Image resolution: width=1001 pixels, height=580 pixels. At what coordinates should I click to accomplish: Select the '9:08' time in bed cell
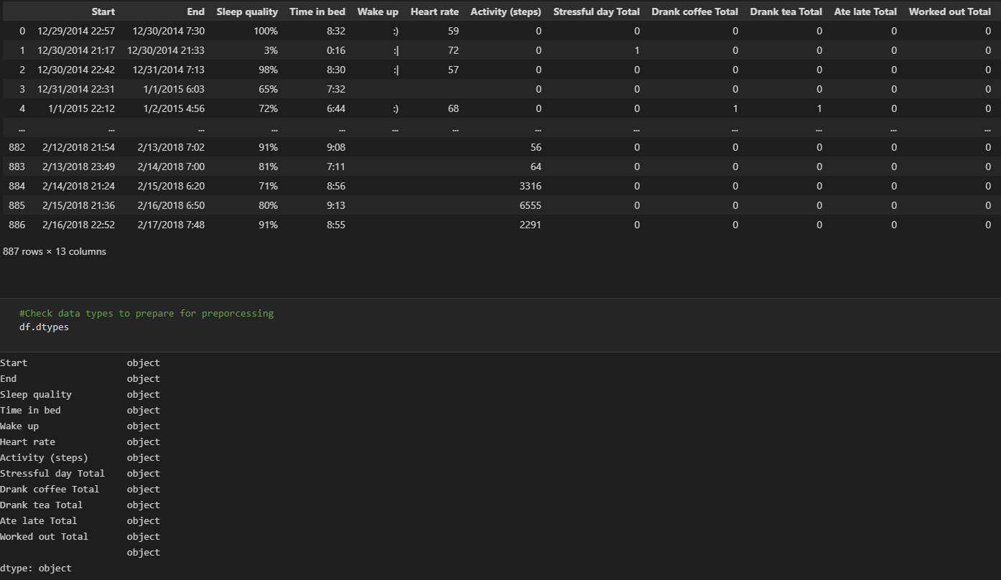pyautogui.click(x=336, y=147)
